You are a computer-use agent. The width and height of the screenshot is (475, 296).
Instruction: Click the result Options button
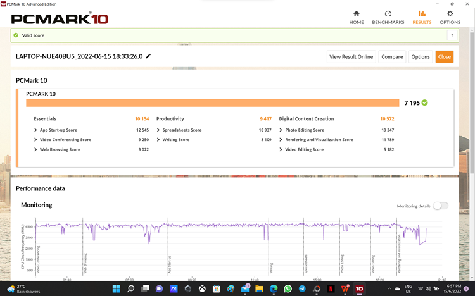[x=421, y=56]
